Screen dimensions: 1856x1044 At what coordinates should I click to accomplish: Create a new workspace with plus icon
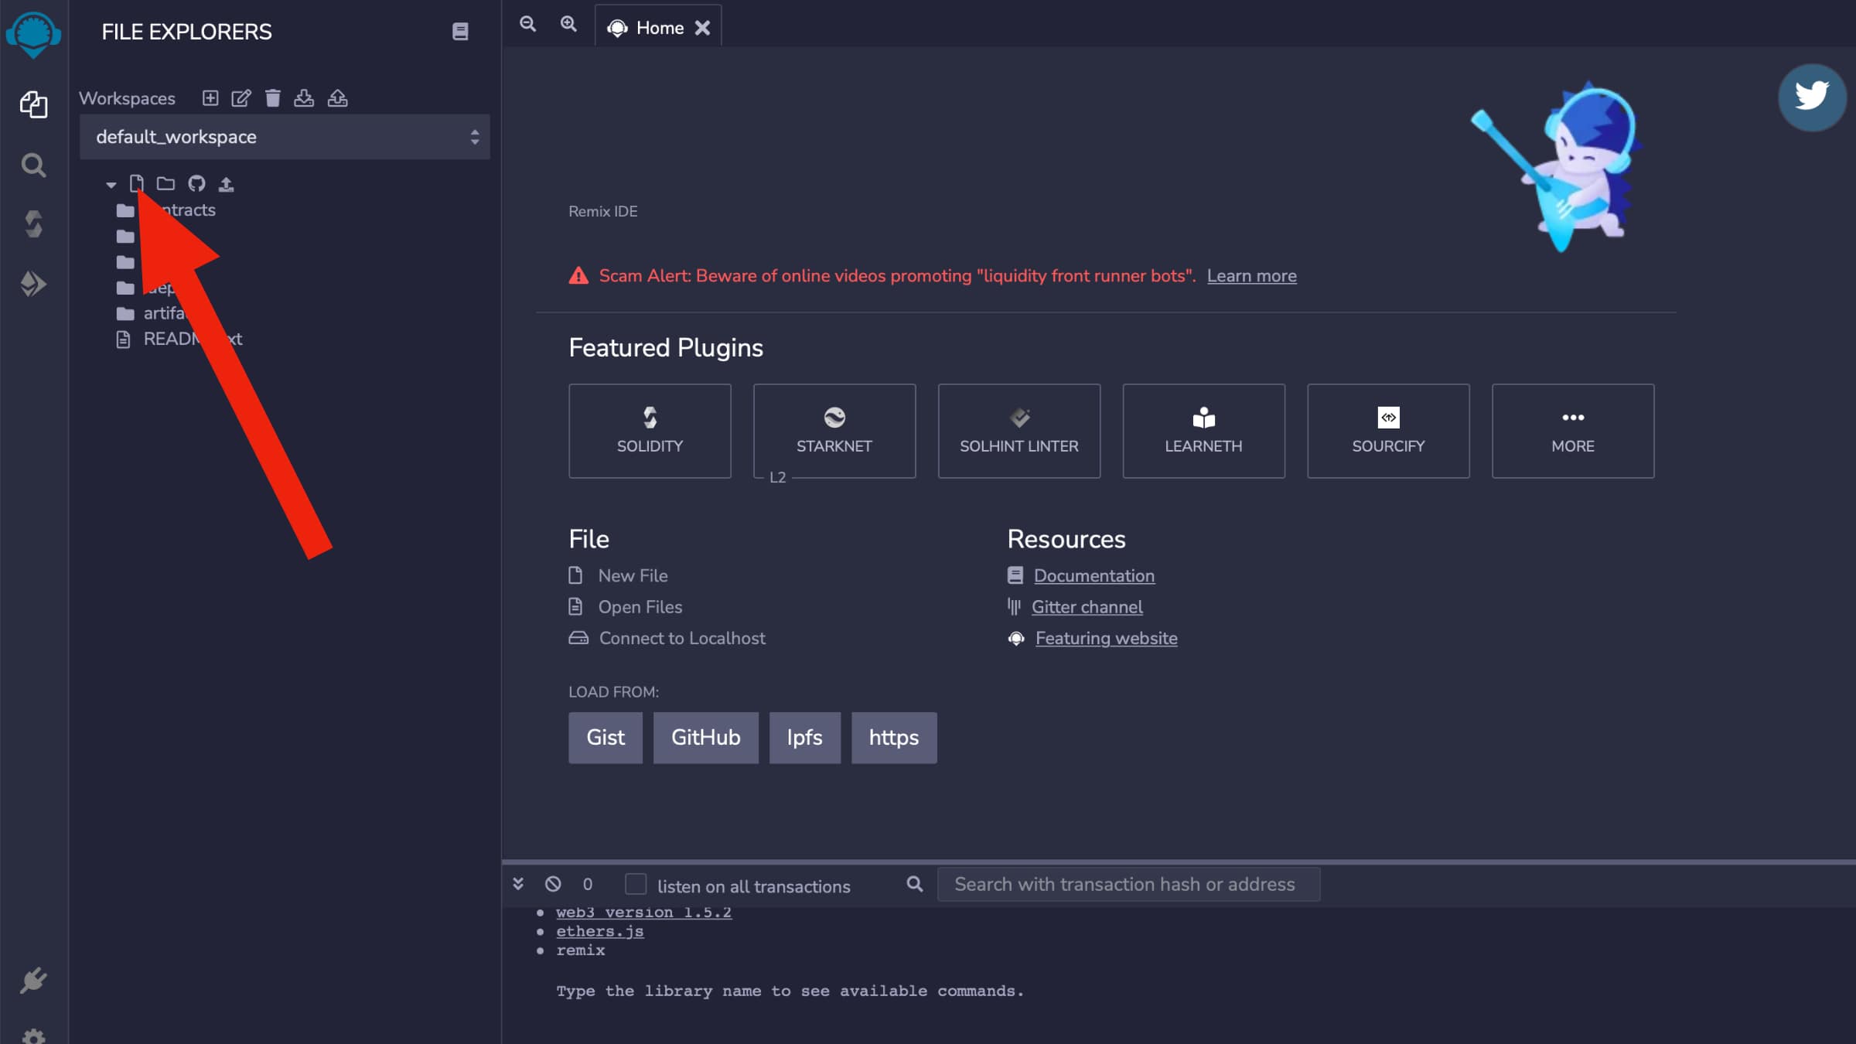click(210, 98)
